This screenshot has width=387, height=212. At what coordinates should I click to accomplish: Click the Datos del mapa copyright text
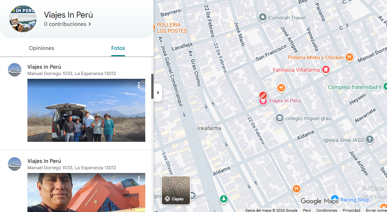pyautogui.click(x=271, y=210)
